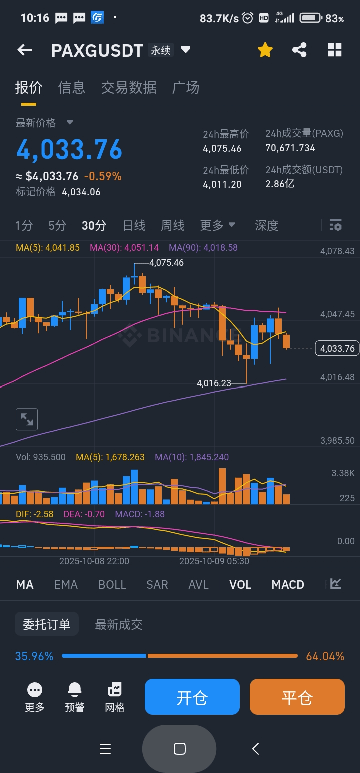Screen dimensions: 360x773
Task: Select the 日线 timeframe tab
Action: click(134, 225)
